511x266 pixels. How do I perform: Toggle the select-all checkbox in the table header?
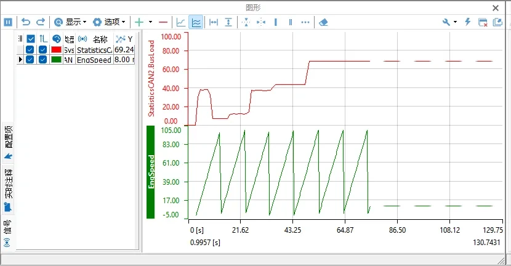(31, 39)
